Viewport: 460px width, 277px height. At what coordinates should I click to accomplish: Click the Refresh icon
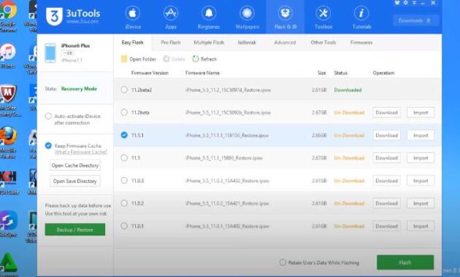coord(196,59)
